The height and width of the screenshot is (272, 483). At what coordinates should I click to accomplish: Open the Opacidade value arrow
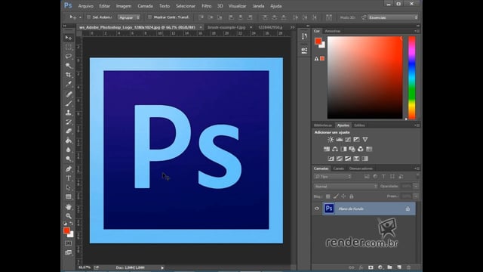tap(416, 186)
